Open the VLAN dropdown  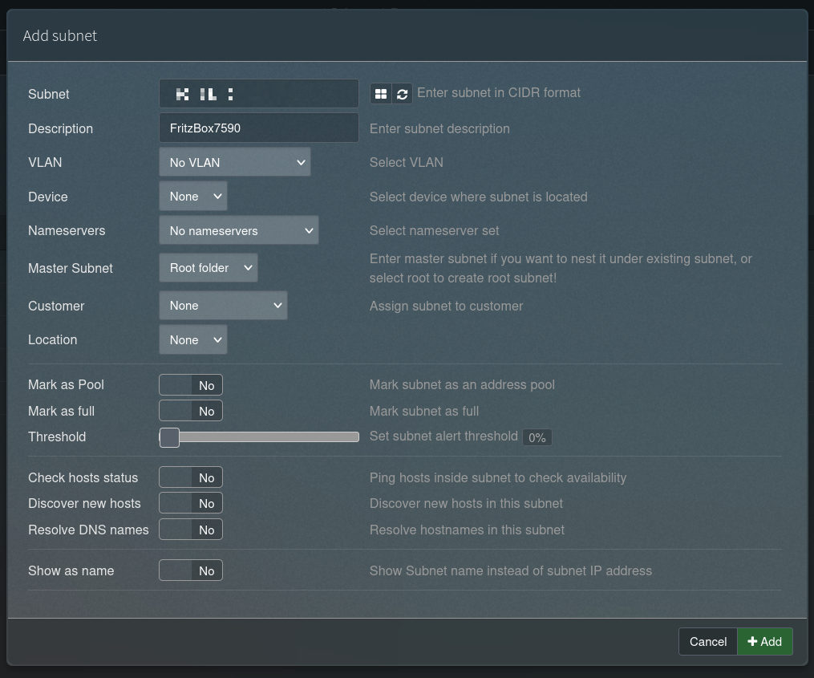(235, 162)
